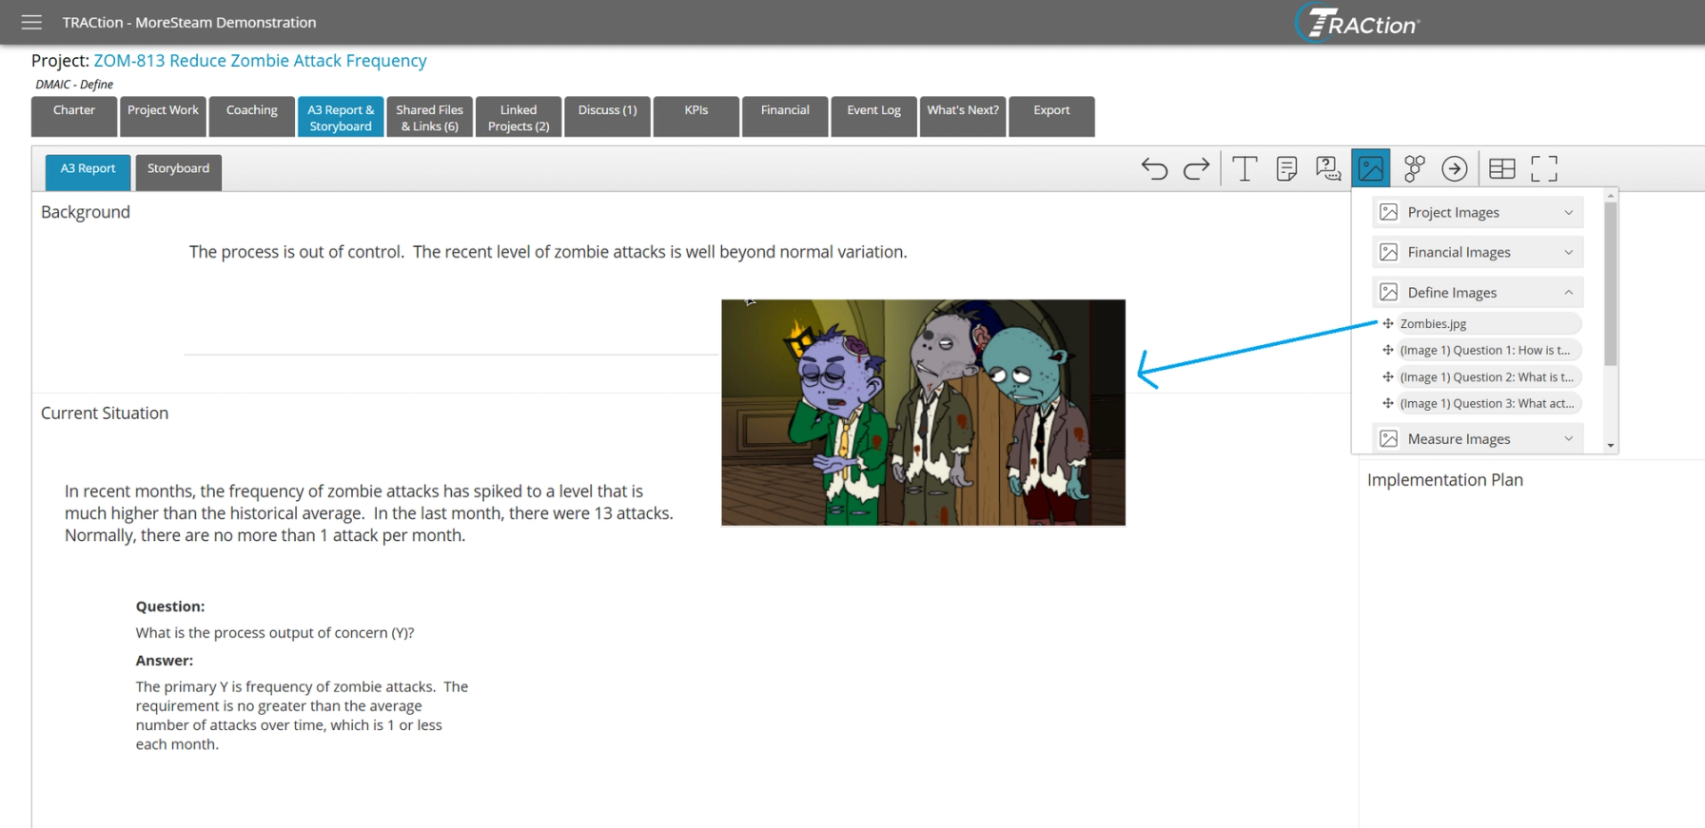Click the TRACtion logo
This screenshot has height=828, width=1705.
pyautogui.click(x=1358, y=23)
